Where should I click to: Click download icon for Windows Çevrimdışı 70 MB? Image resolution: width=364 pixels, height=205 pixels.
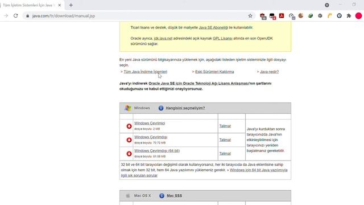(x=129, y=140)
